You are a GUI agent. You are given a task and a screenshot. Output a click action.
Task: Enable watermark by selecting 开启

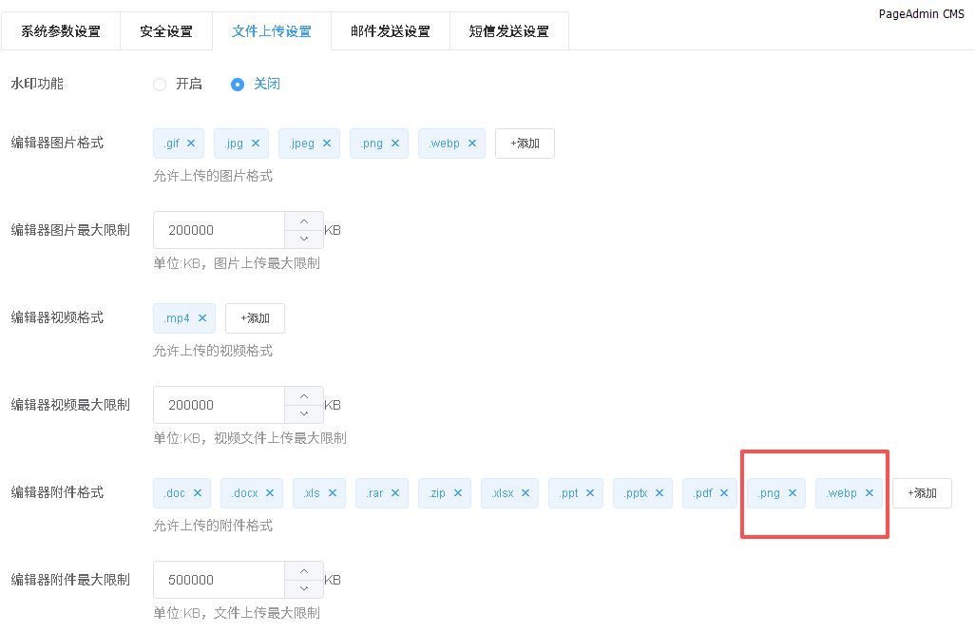click(x=160, y=84)
